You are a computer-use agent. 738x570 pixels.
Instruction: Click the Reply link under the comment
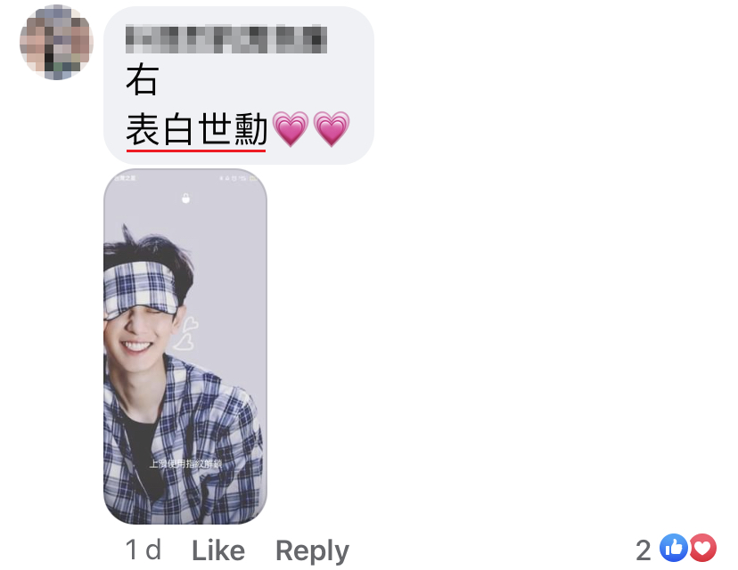pos(313,551)
